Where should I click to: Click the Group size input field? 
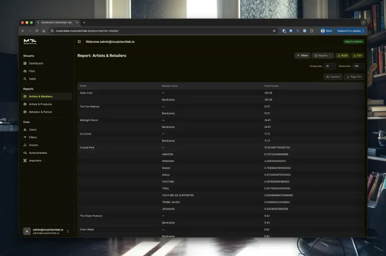330,66
